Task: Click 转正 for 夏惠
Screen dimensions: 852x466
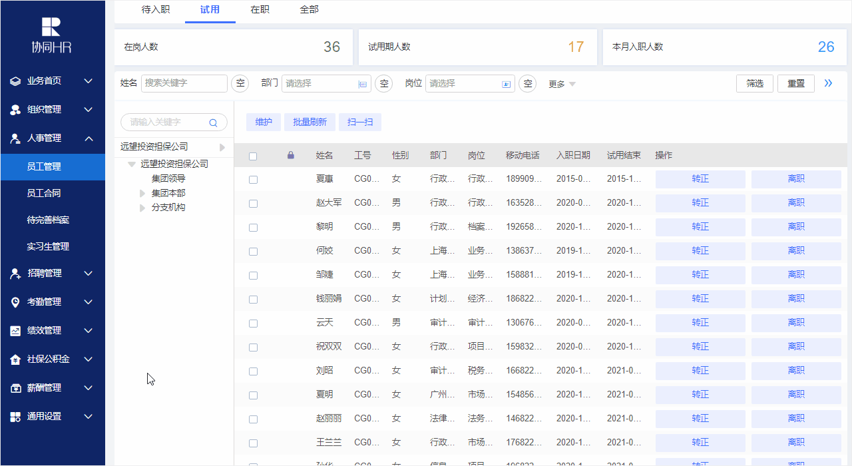Action: coord(700,179)
